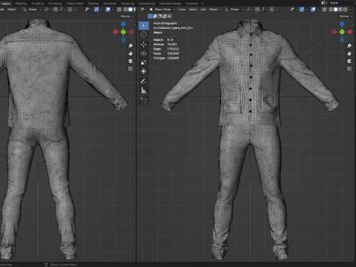Enable rendered shading in right viewport
Viewport: 356px width, 267px height.
coord(345,10)
